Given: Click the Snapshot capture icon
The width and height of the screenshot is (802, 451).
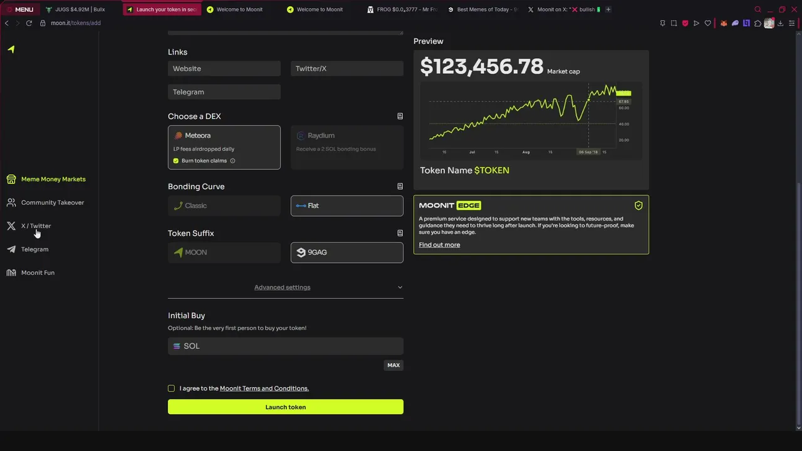Looking at the screenshot, I should [674, 23].
